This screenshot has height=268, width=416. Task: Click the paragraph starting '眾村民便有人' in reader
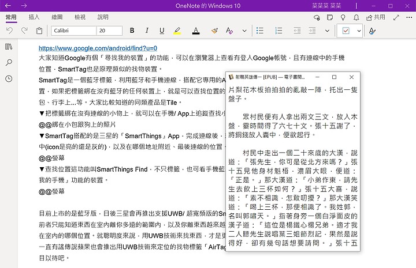pos(293,126)
